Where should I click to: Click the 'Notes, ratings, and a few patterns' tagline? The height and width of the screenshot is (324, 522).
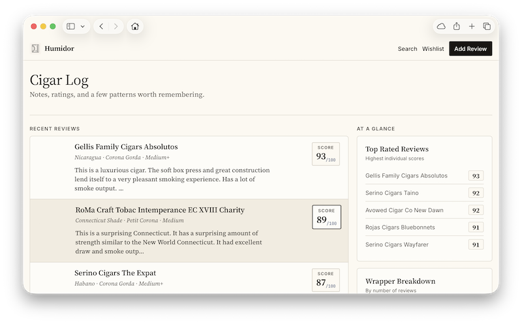pyautogui.click(x=117, y=95)
